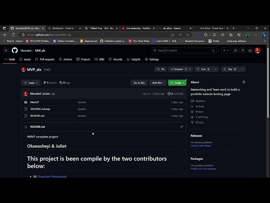Click the Go to file button
The width and height of the screenshot is (270, 203).
click(139, 83)
